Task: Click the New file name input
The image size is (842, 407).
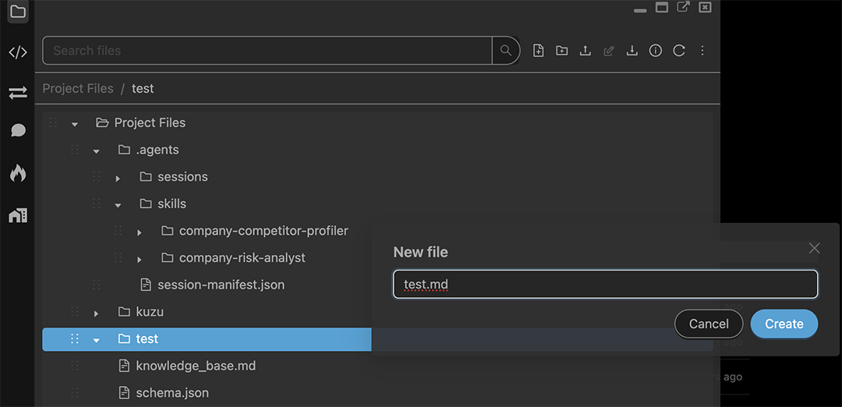Action: tap(605, 284)
